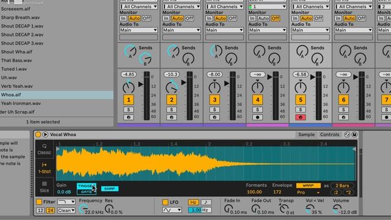Arm track 3 for recording
This screenshot has height=220, width=391.
(214, 117)
